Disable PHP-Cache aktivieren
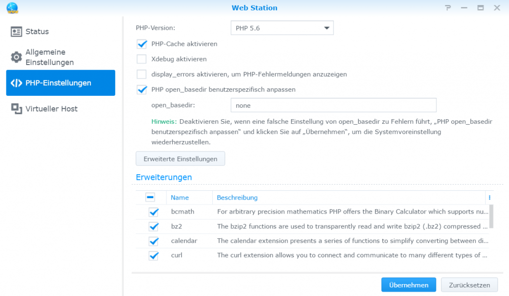Image resolution: width=509 pixels, height=296 pixels. (x=142, y=44)
